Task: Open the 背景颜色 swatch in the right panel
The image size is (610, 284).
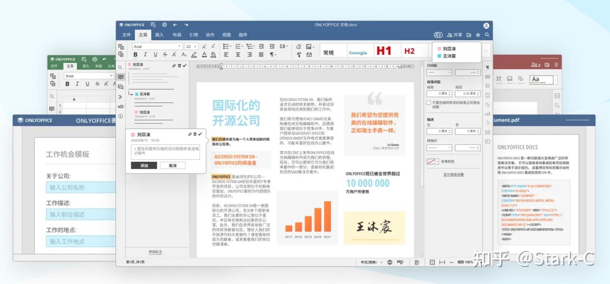Action: pyautogui.click(x=432, y=161)
